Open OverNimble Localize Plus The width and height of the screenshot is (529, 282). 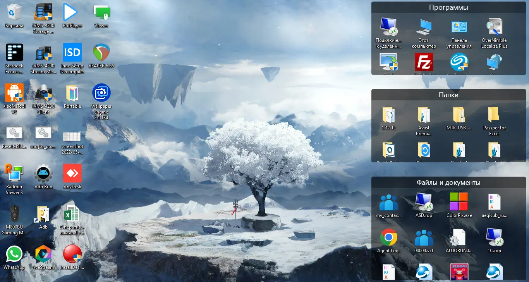[494, 27]
